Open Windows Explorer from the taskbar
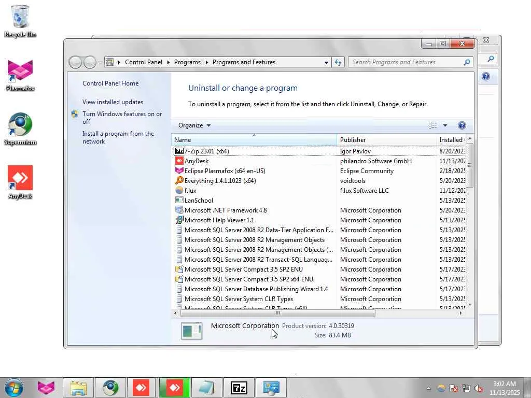The width and height of the screenshot is (531, 398). click(78, 388)
